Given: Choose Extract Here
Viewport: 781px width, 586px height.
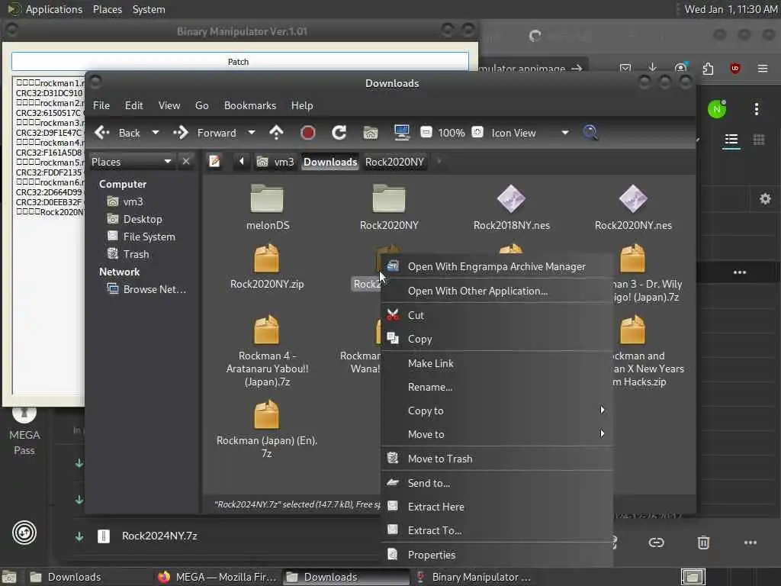Looking at the screenshot, I should coord(497,507).
